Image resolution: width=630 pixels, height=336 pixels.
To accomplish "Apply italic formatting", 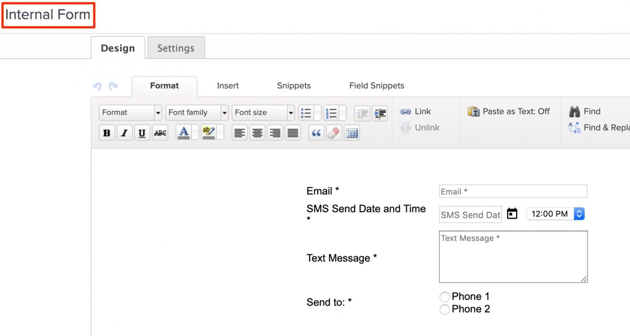I will point(124,133).
